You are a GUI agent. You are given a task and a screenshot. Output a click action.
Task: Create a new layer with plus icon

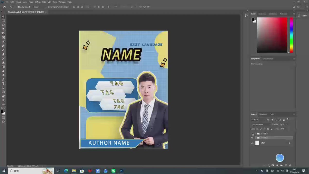click(x=286, y=165)
